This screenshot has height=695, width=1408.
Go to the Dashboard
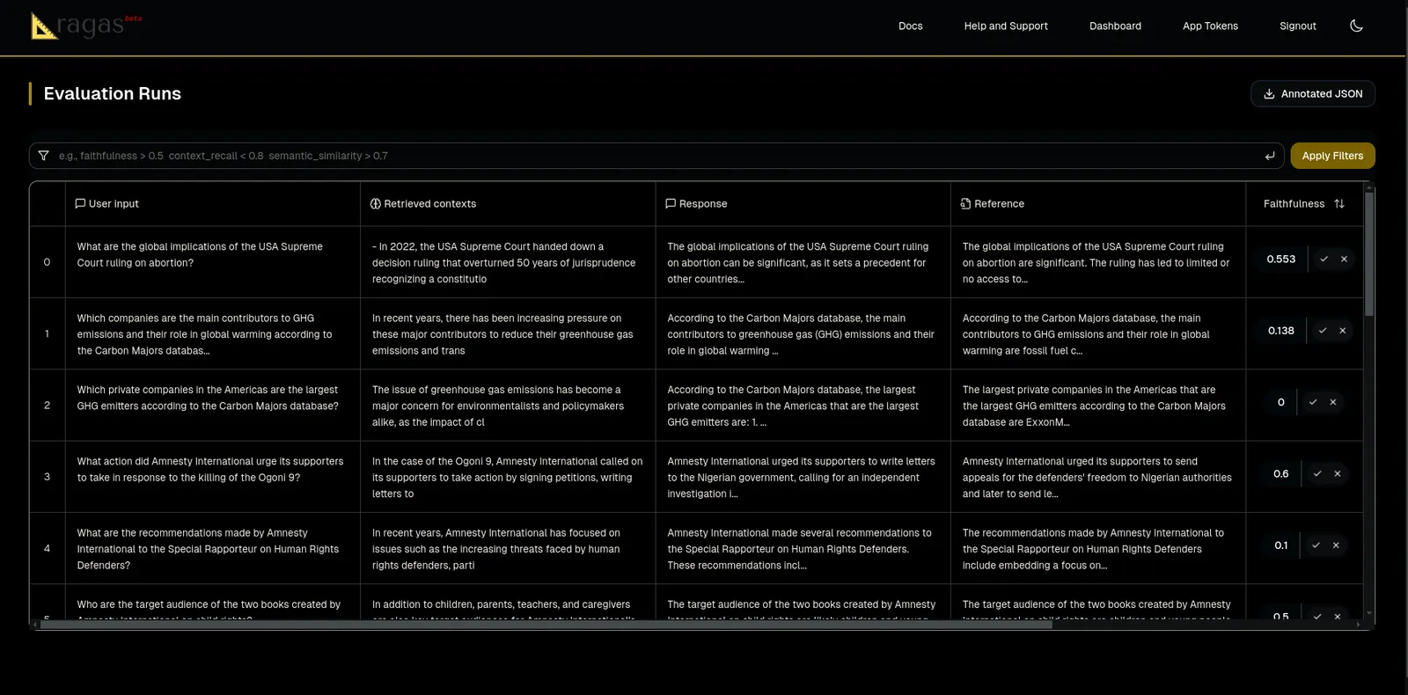click(1115, 26)
